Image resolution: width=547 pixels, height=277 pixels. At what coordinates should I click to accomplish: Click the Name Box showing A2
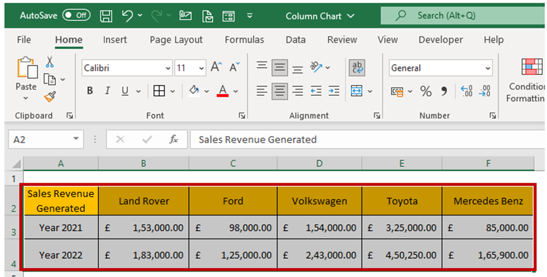46,139
